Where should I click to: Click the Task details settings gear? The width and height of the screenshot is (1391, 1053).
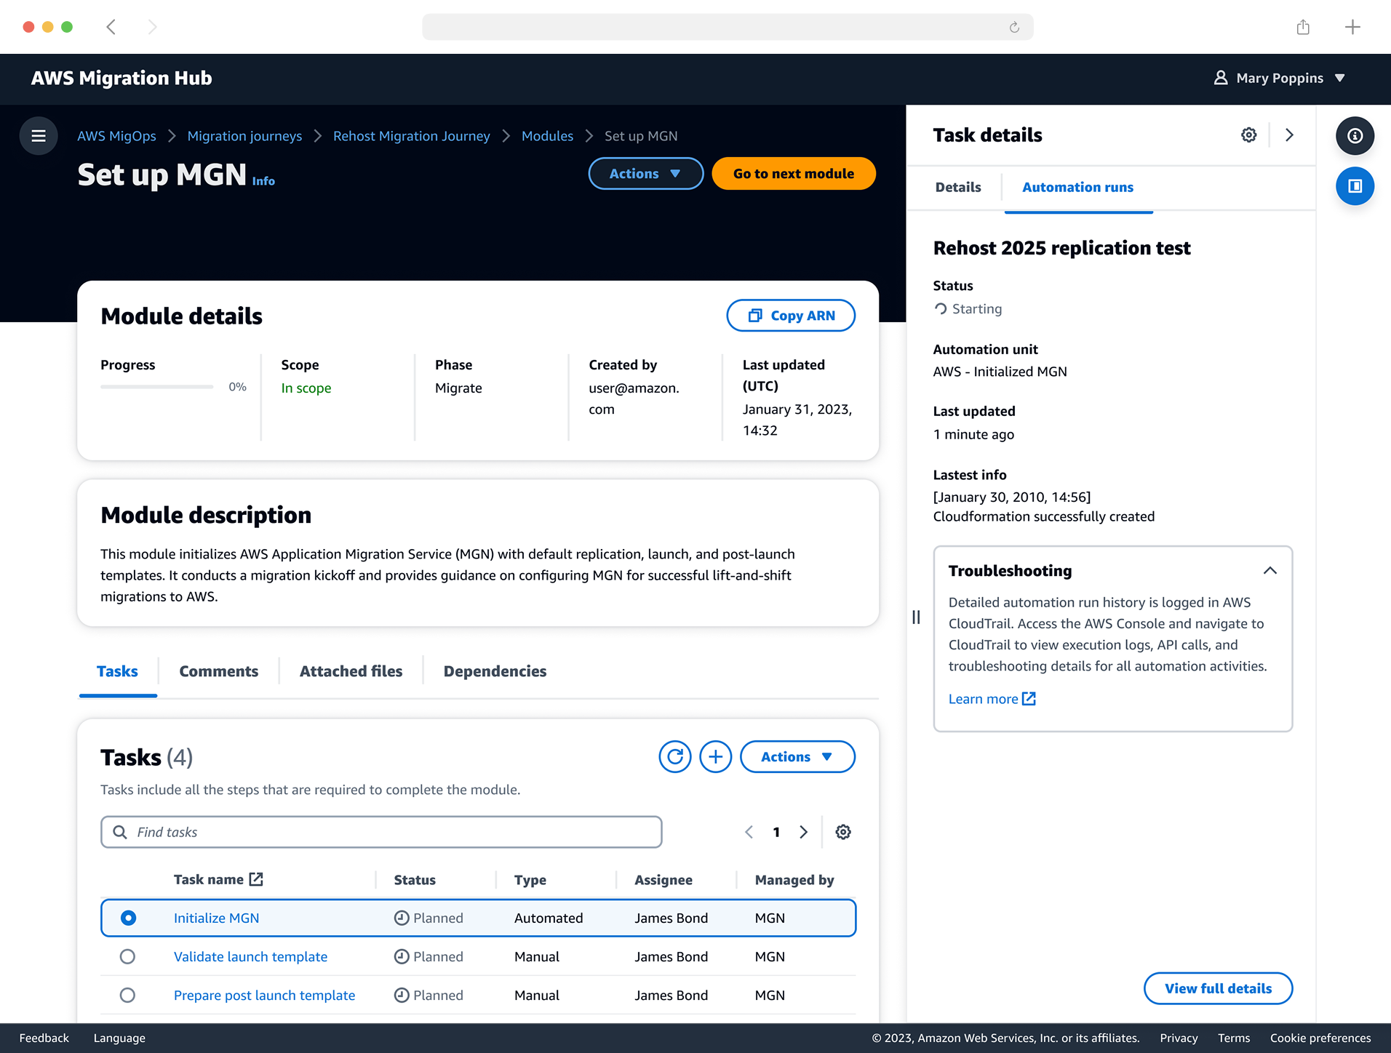[1249, 135]
